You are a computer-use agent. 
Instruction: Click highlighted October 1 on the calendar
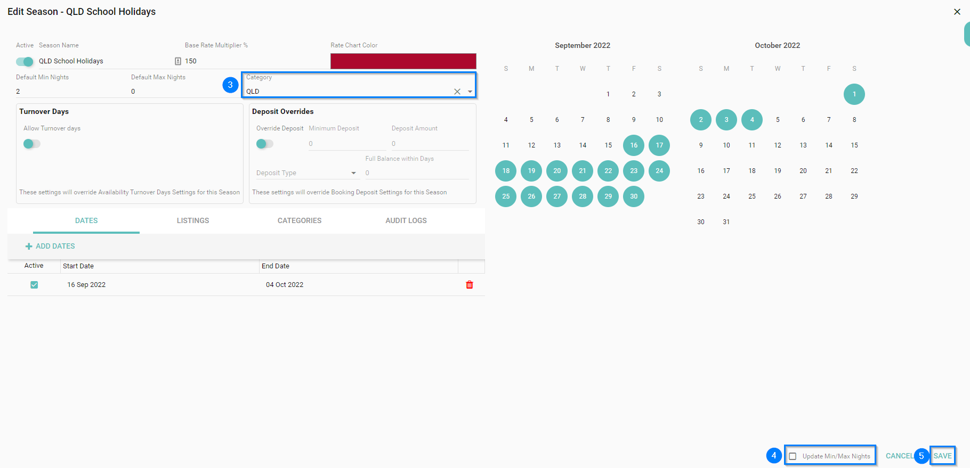pyautogui.click(x=854, y=94)
